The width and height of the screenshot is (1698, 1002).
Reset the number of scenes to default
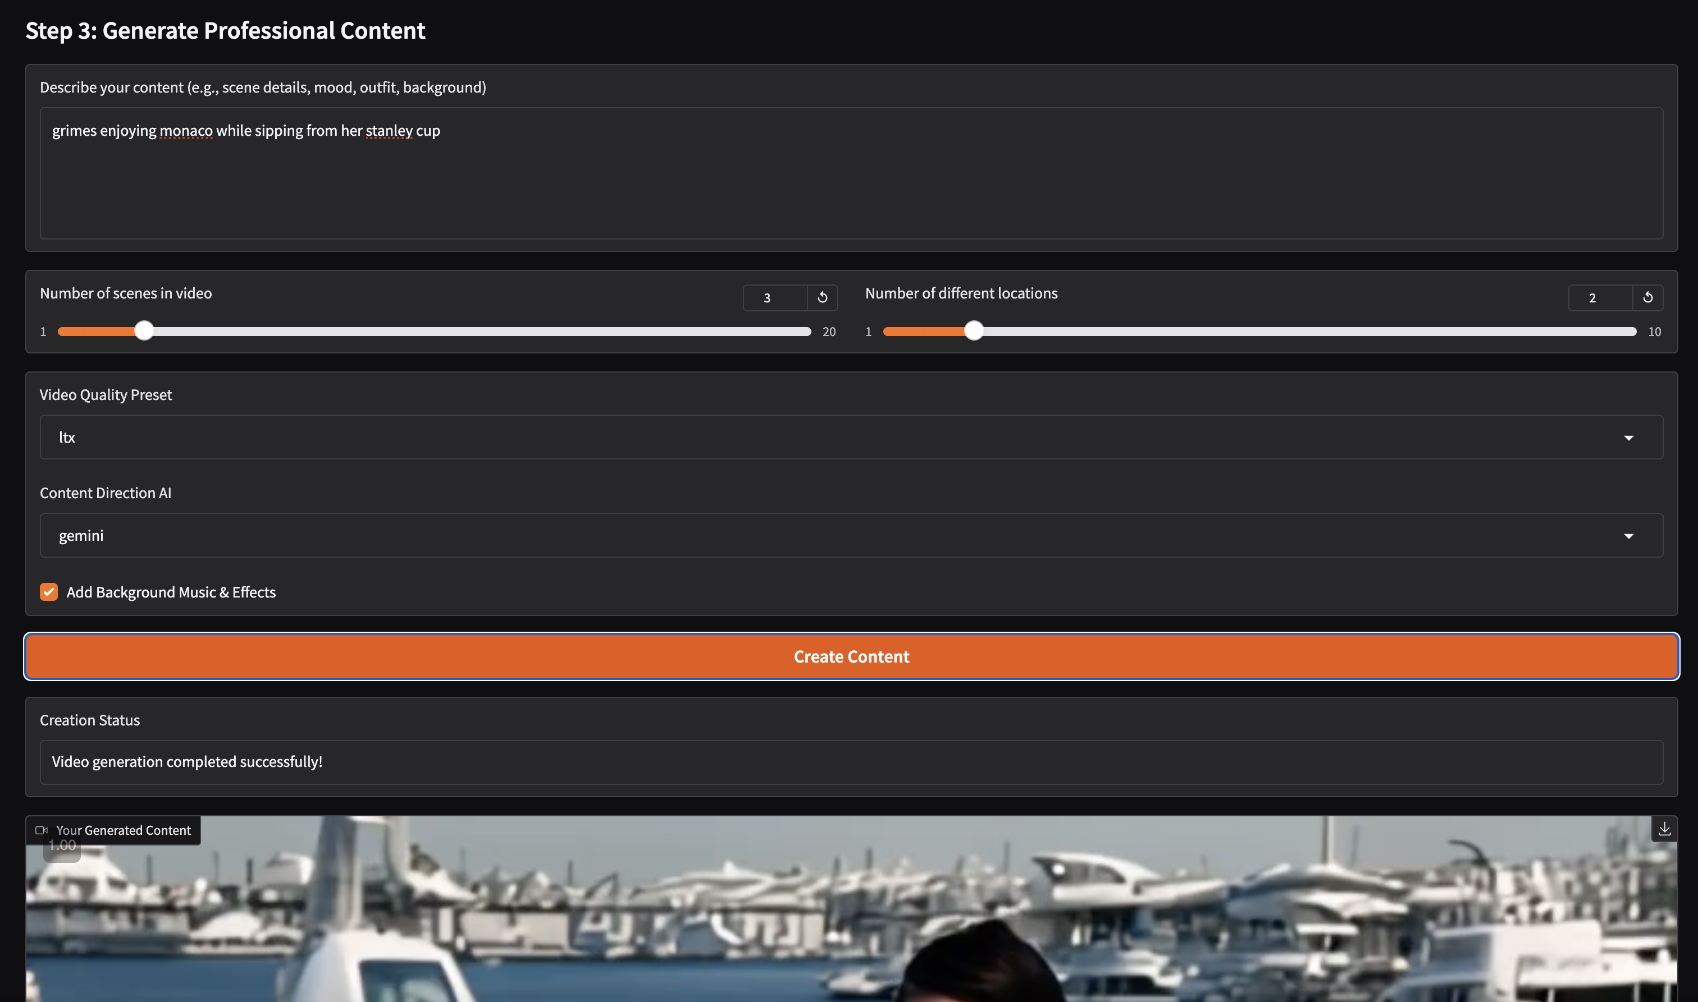coord(823,297)
